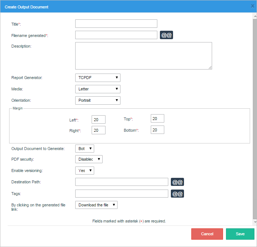The height and width of the screenshot is (247, 257).
Task: Expand the Media dropdown showing Letter
Action: pyautogui.click(x=97, y=89)
